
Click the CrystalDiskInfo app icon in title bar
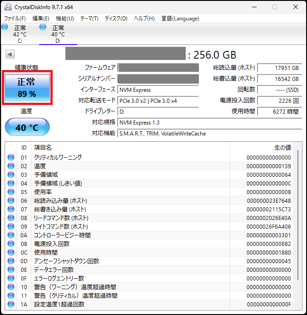tap(8, 7)
